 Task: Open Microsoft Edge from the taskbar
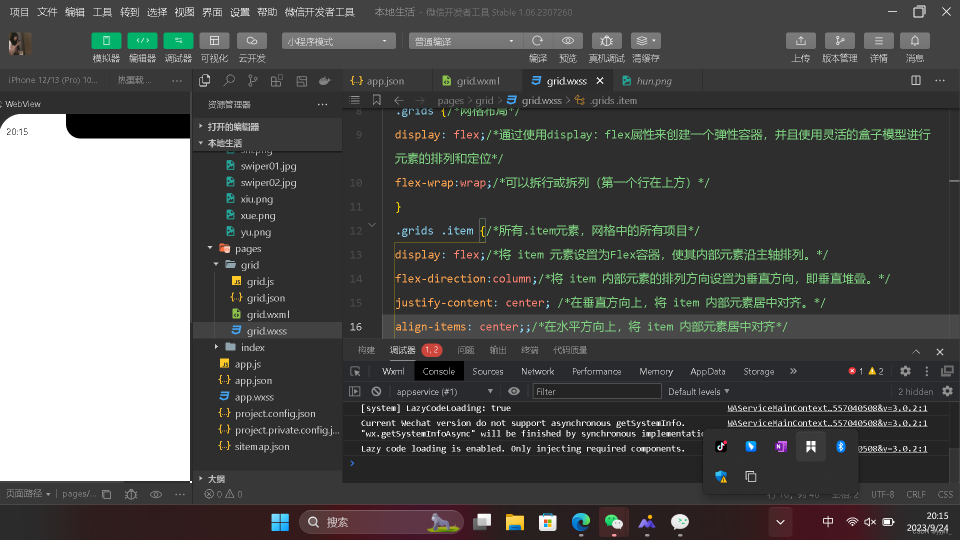(580, 522)
